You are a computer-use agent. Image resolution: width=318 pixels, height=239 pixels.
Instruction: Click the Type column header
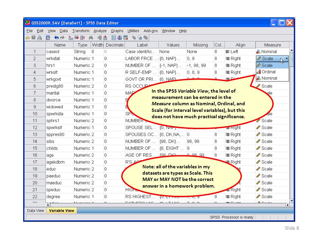(82, 45)
